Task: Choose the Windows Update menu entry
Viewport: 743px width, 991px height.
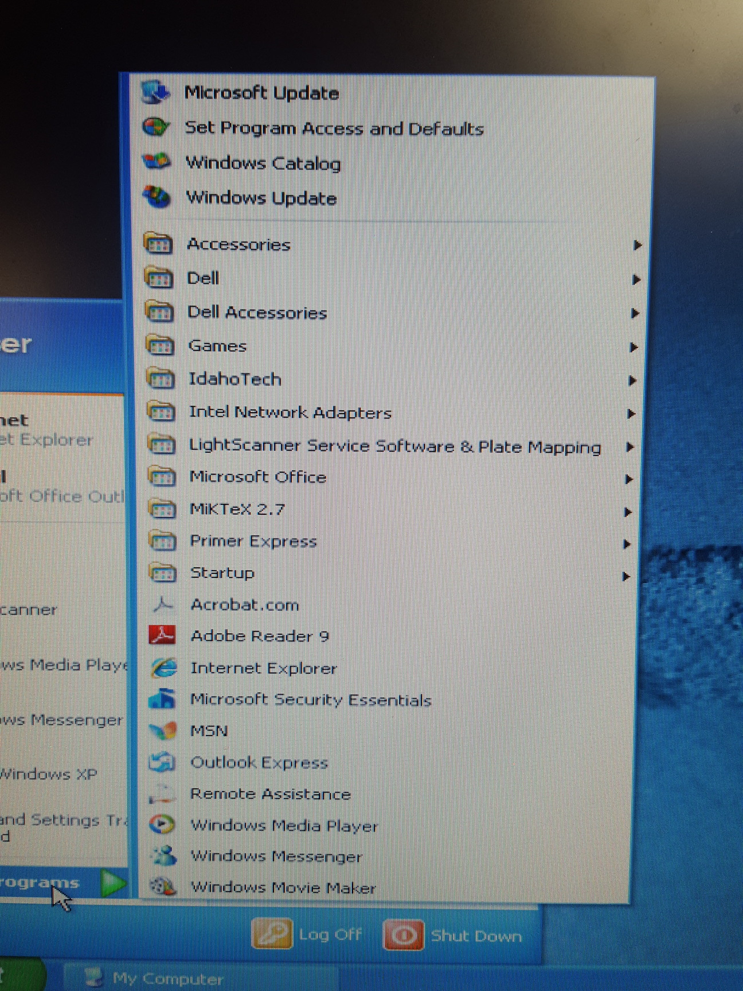Action: 261,198
